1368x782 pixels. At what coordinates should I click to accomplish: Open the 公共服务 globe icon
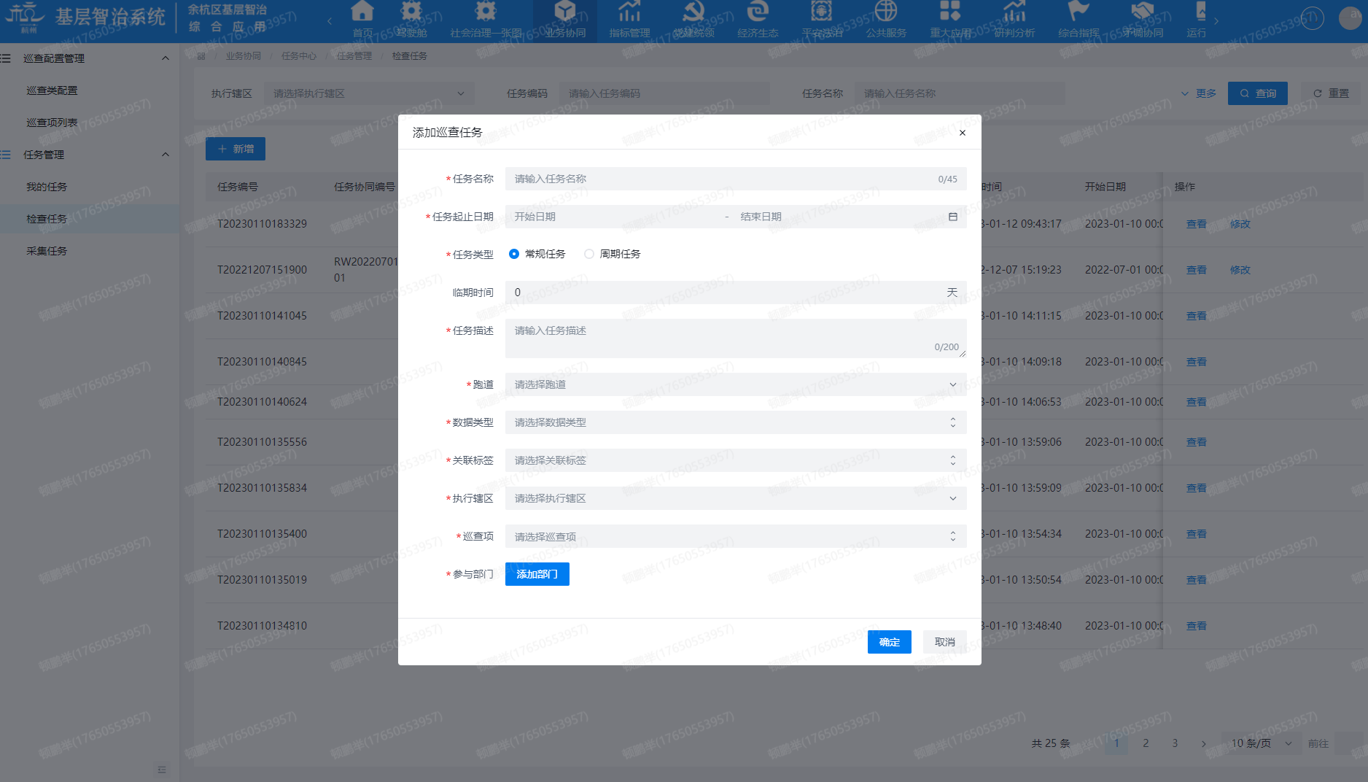[886, 12]
